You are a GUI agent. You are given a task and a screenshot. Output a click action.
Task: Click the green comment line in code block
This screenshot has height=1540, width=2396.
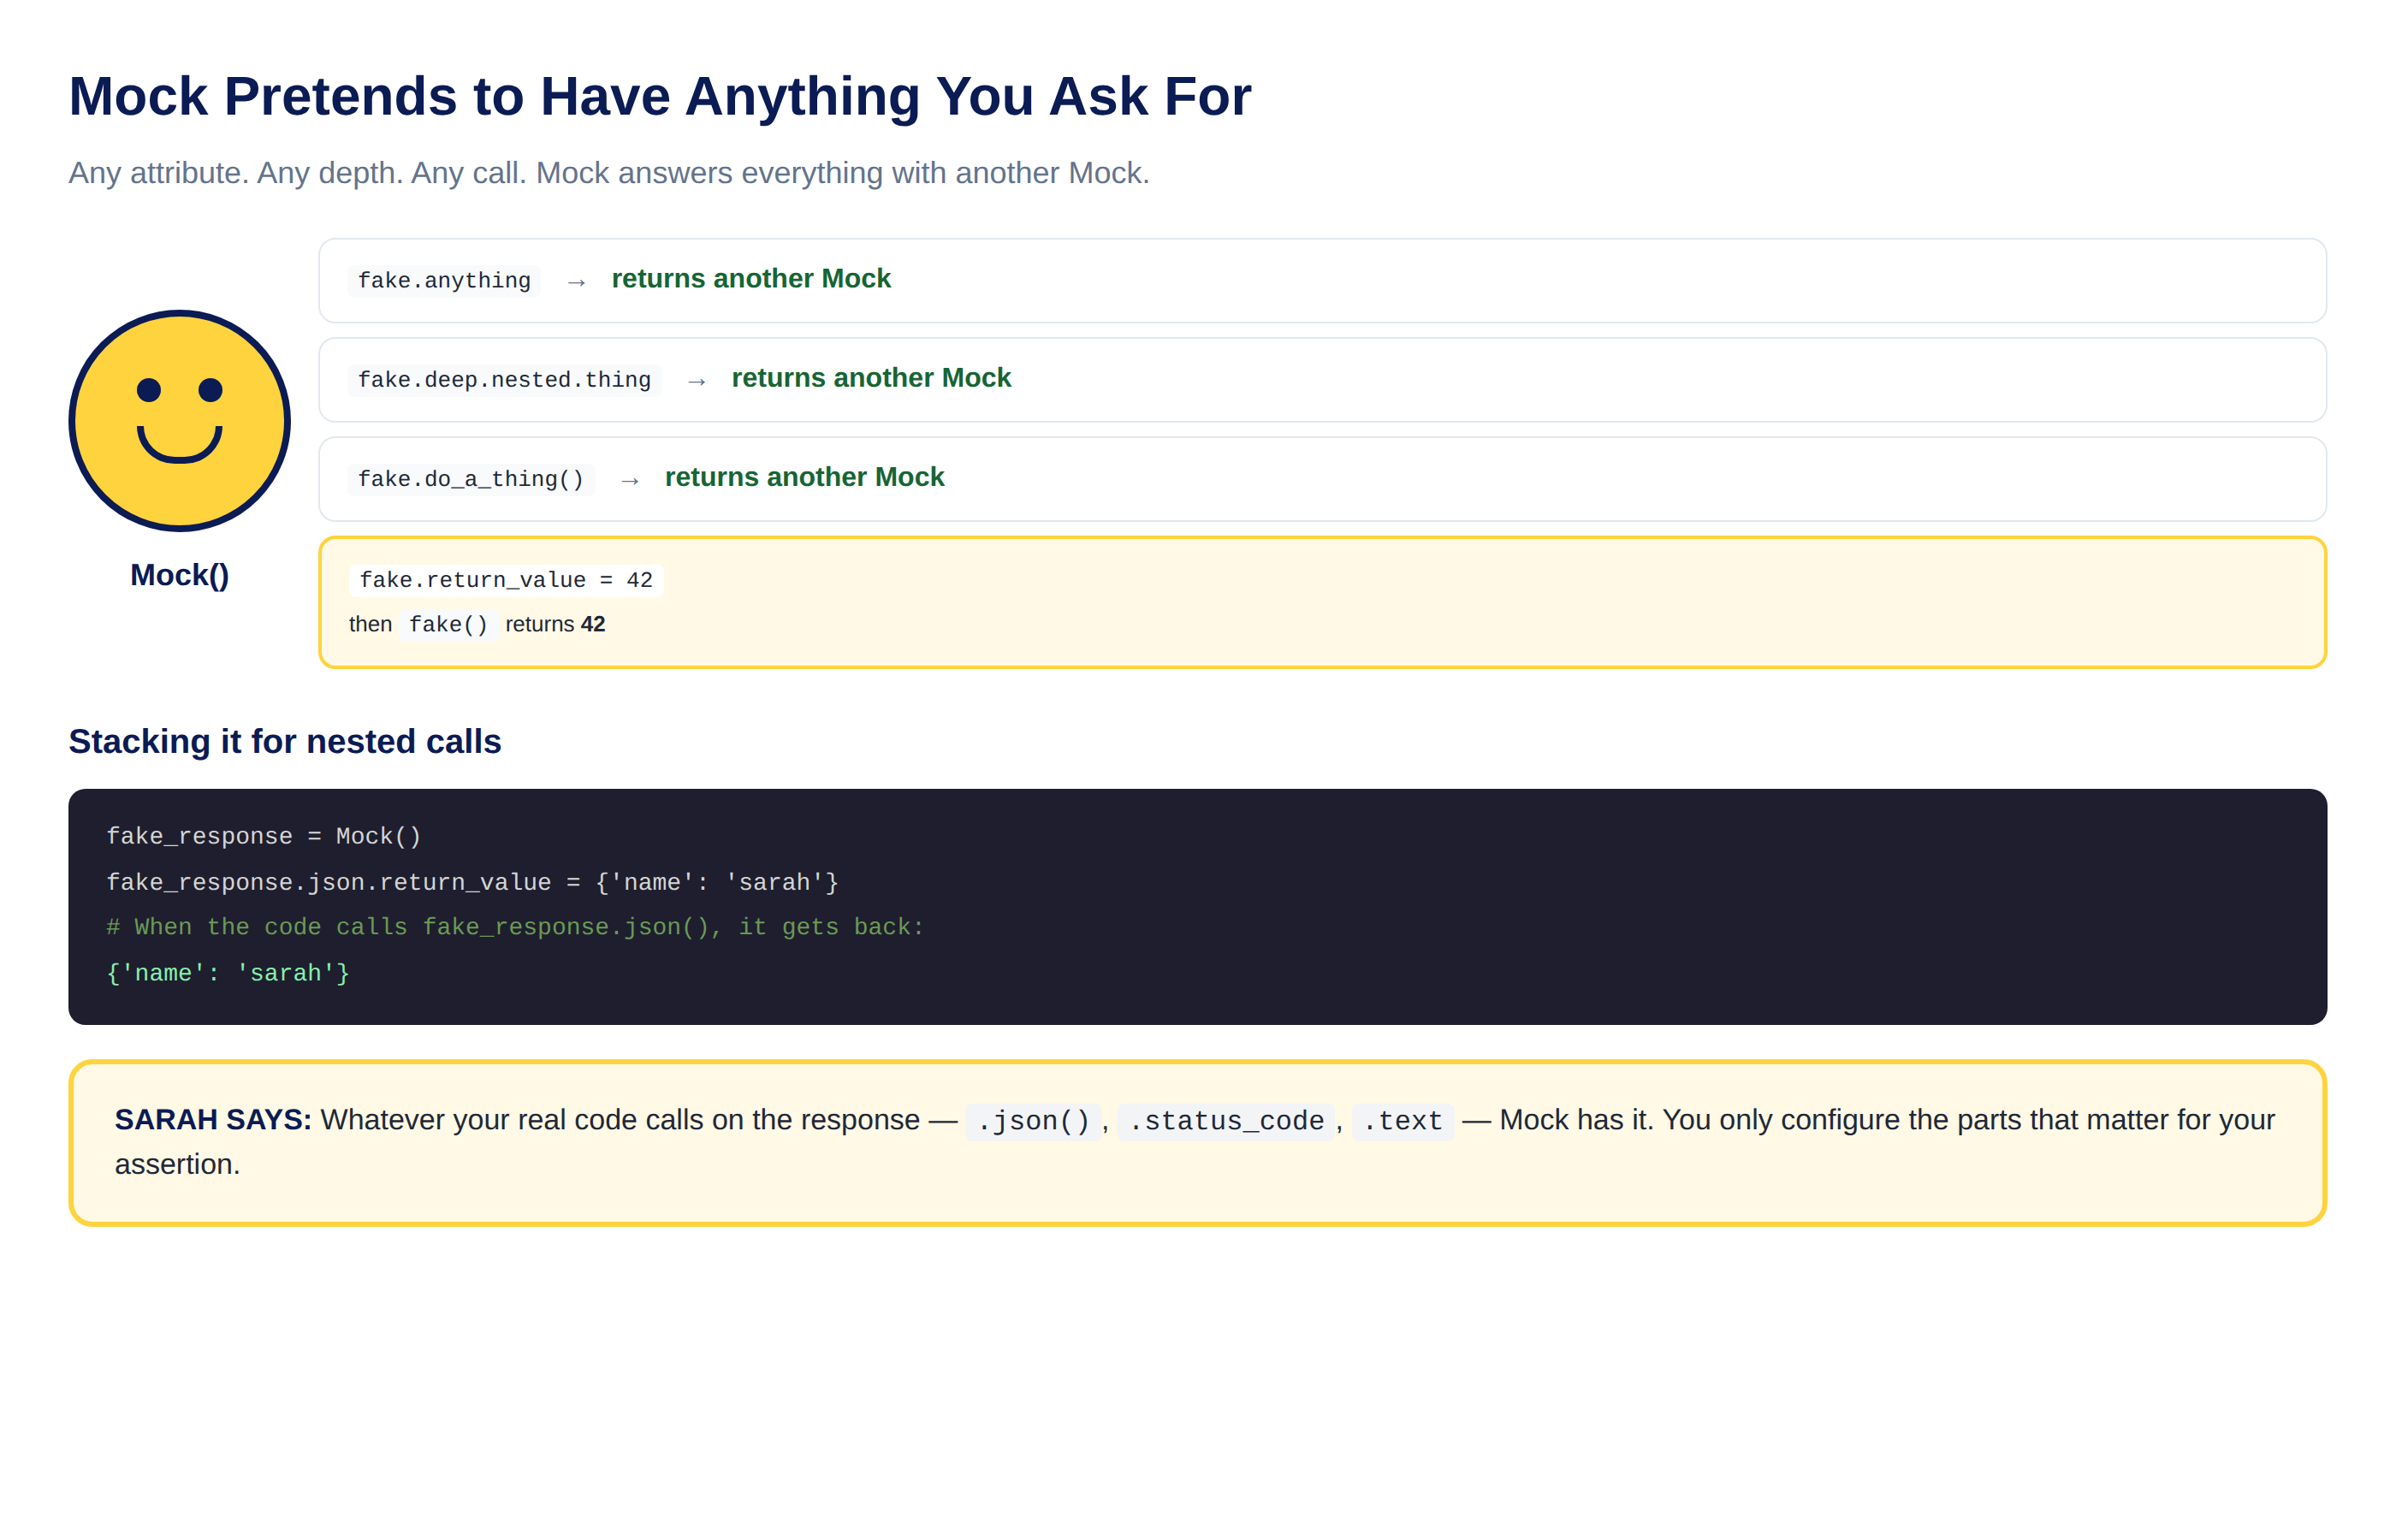515,927
